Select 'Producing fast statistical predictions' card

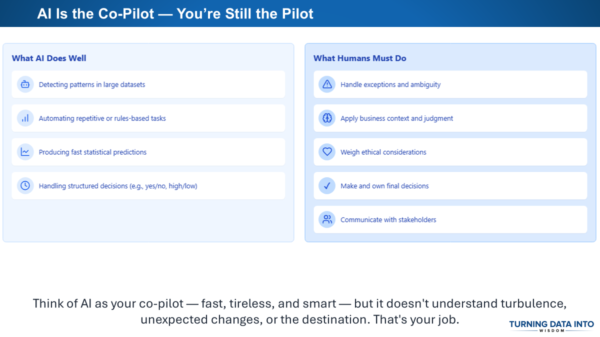pyautogui.click(x=148, y=152)
